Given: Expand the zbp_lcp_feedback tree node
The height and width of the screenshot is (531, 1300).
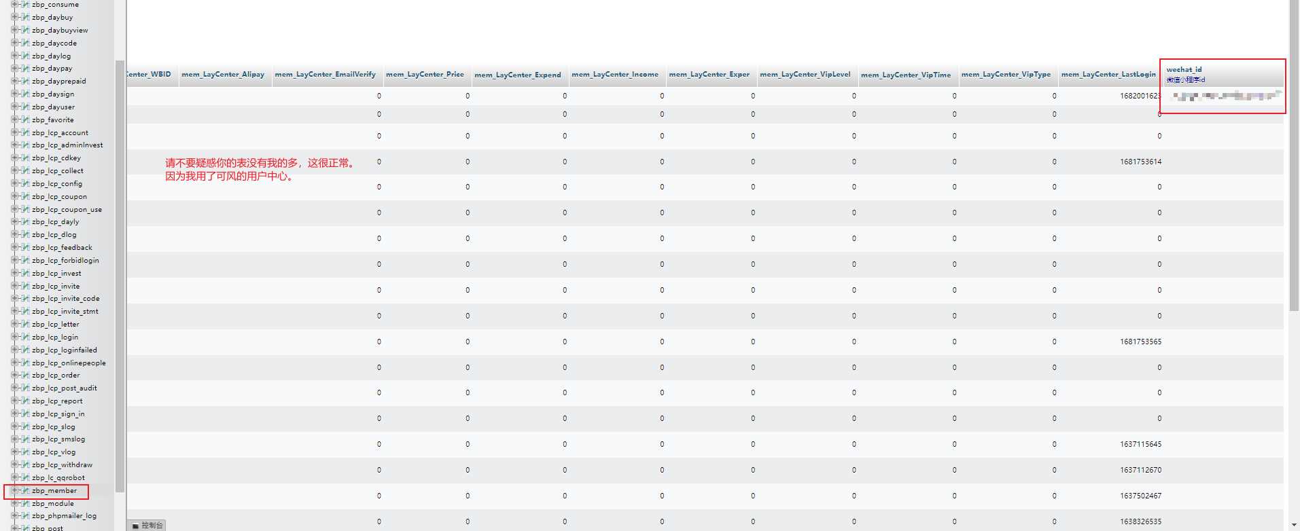Looking at the screenshot, I should pos(14,248).
